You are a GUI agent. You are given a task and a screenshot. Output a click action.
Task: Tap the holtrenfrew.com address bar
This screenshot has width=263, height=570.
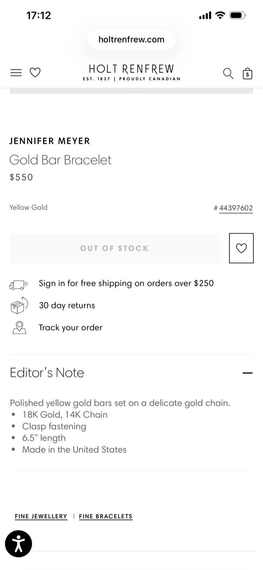point(131,40)
